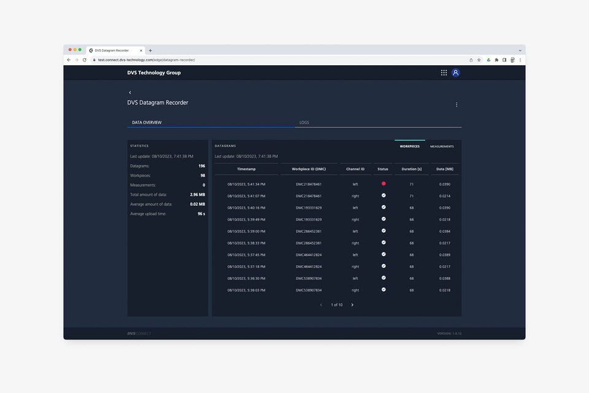
Task: Open the three-dot menu beside Datagram Recorder title
Action: (x=456, y=105)
